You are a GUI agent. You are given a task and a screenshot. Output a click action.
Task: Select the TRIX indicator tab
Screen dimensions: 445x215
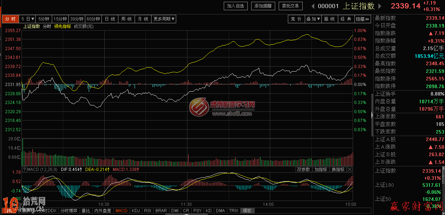(234, 211)
